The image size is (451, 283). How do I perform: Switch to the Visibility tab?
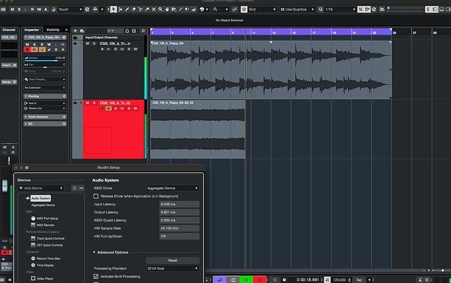tap(53, 30)
